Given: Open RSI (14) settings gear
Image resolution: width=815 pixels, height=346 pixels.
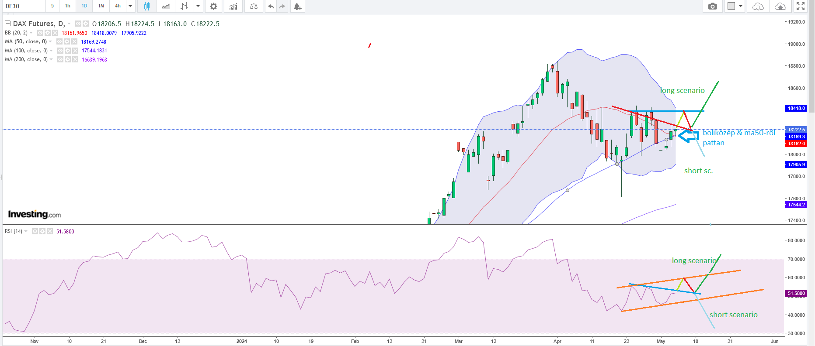Looking at the screenshot, I should pyautogui.click(x=42, y=231).
